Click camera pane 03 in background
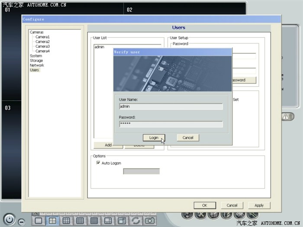The width and height of the screenshot is (303, 227). [x=12, y=150]
